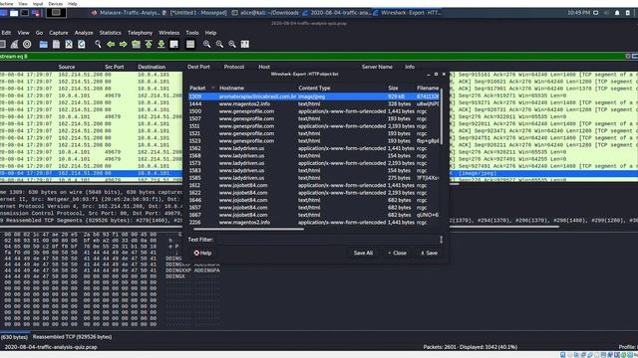
Task: Click Save All in export dialog
Action: pyautogui.click(x=363, y=253)
